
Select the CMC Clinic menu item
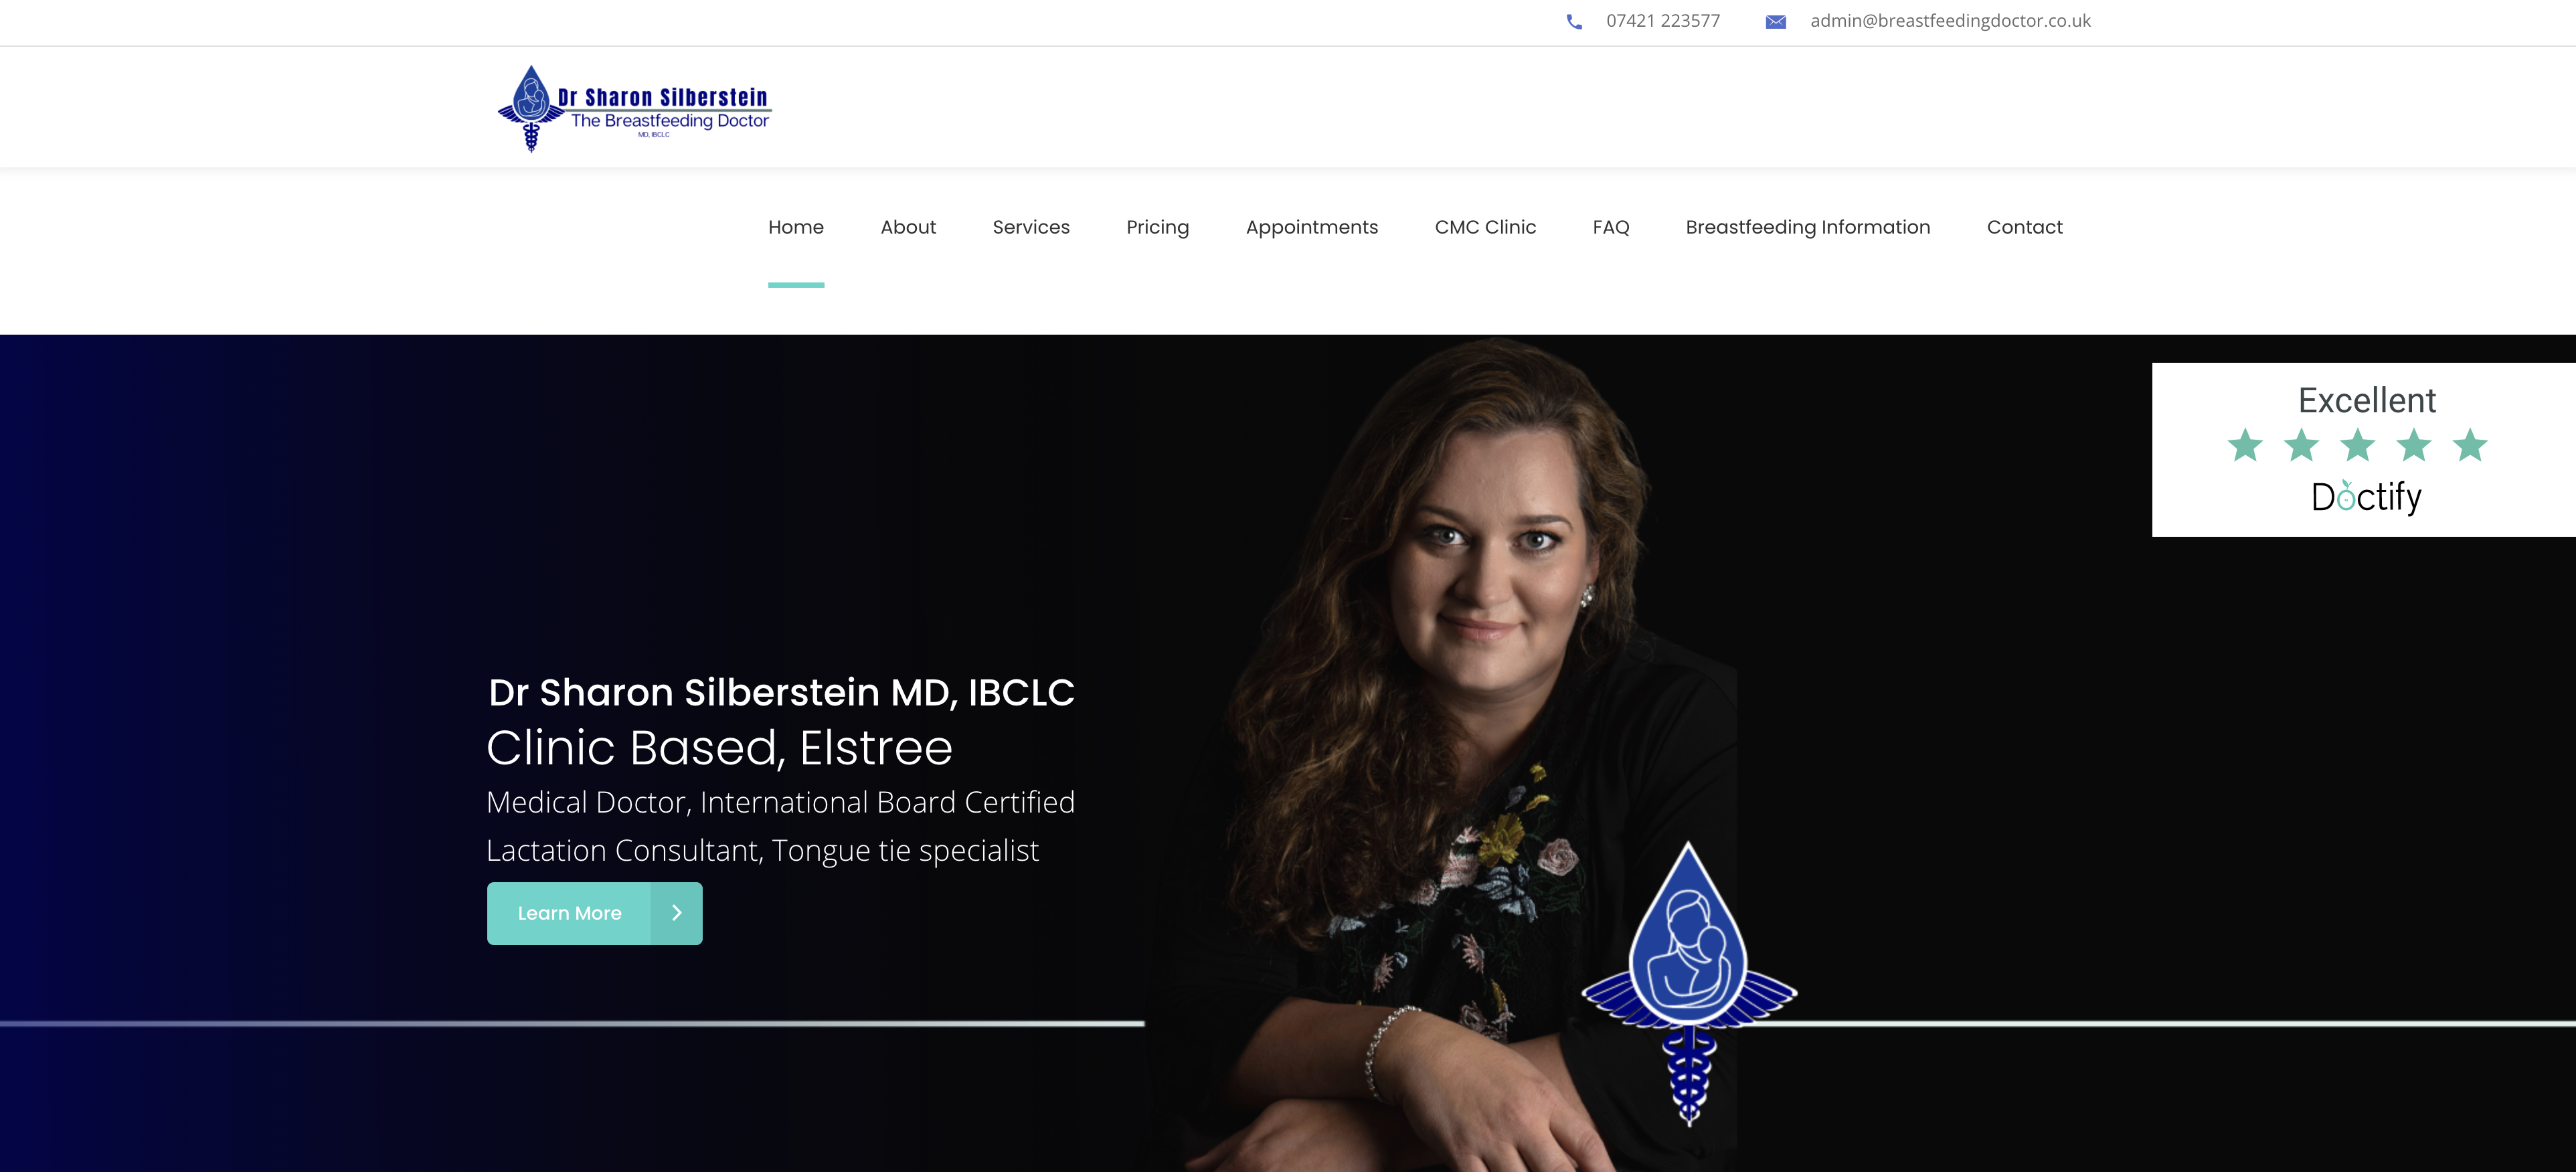(1485, 227)
